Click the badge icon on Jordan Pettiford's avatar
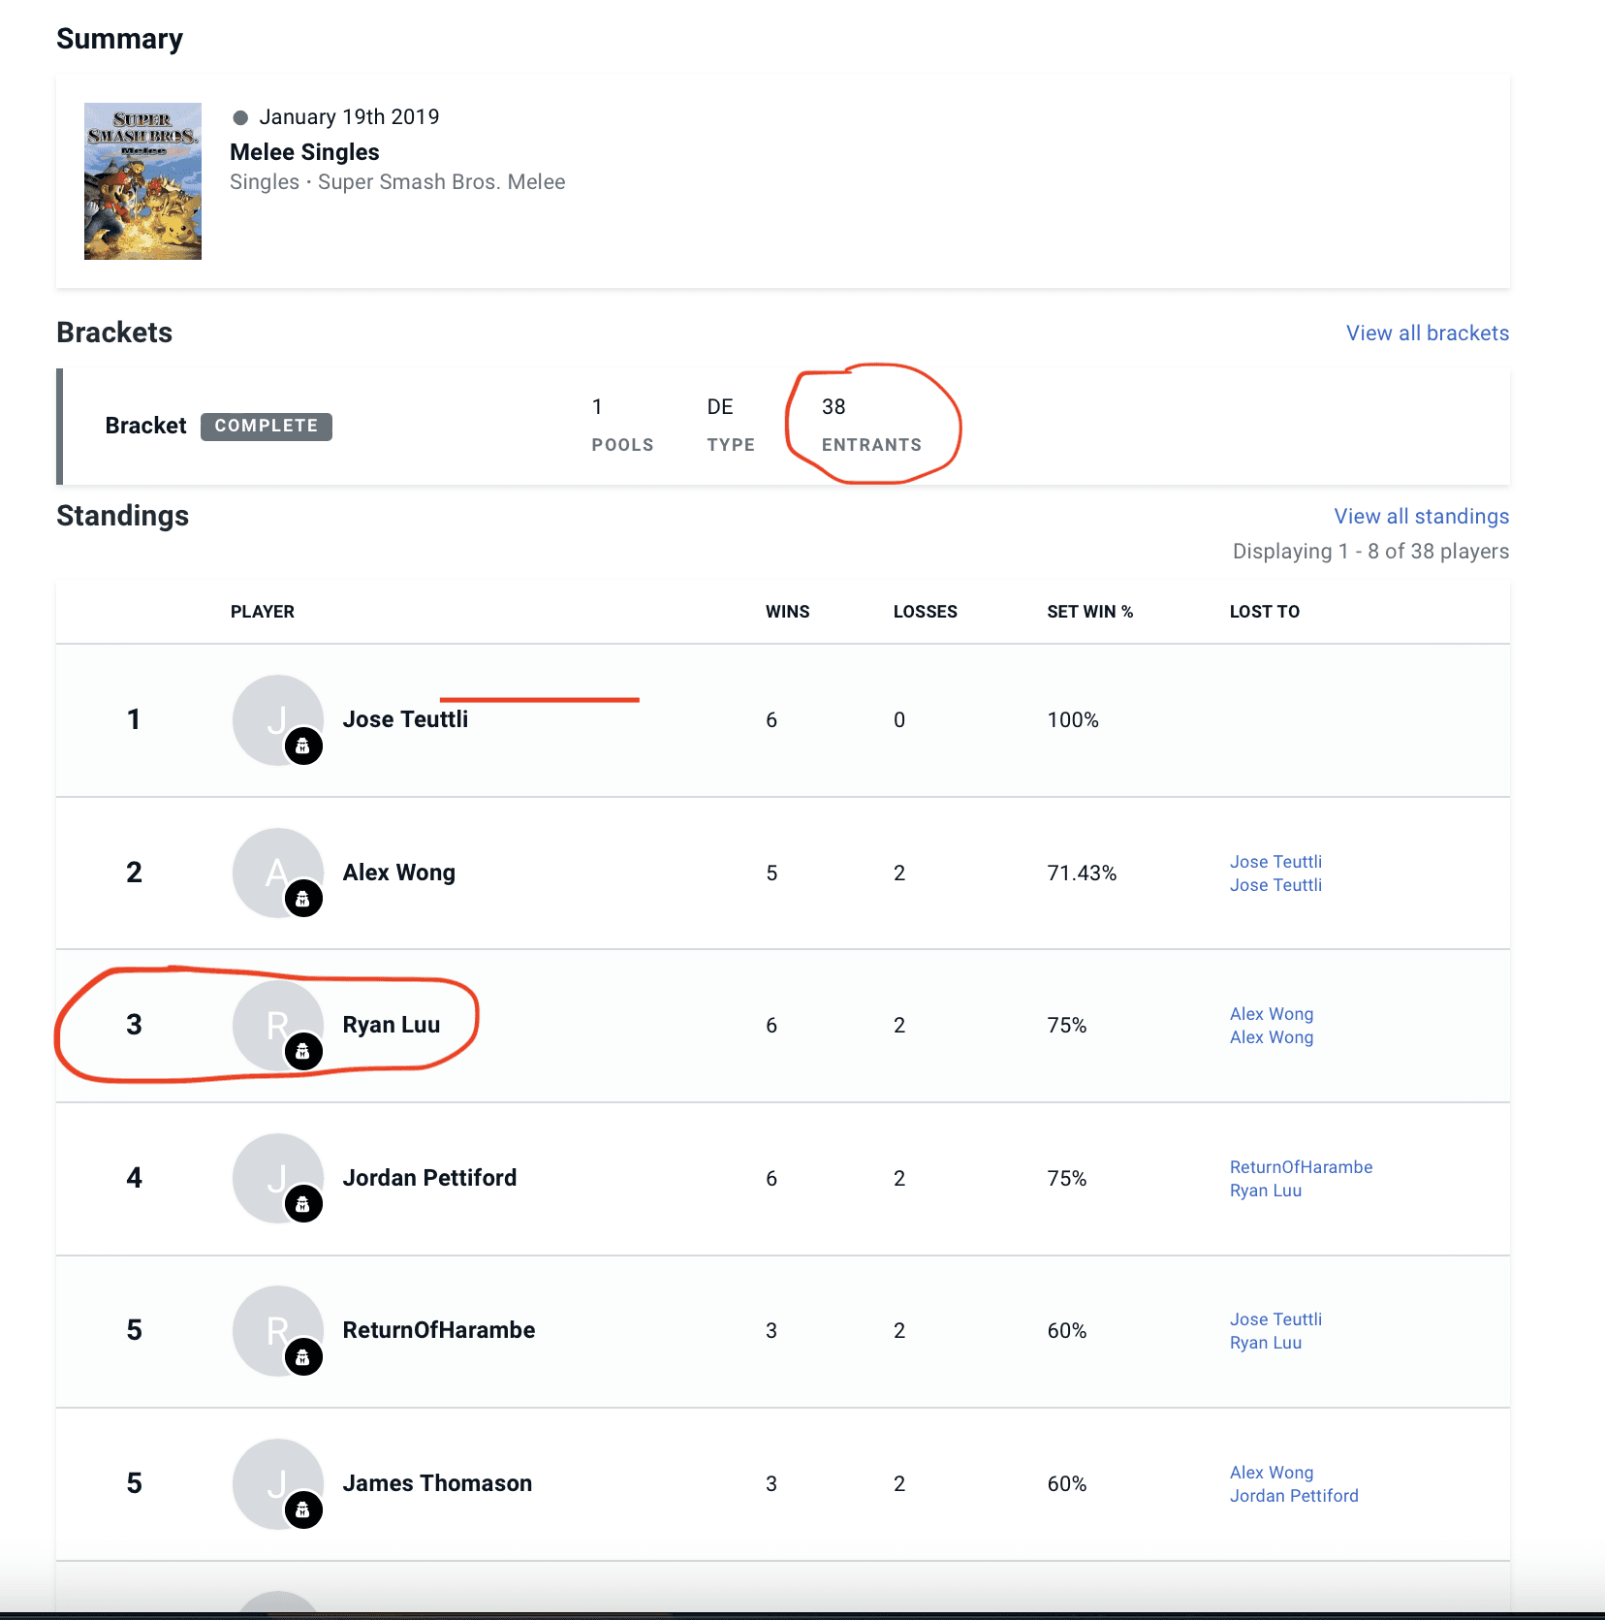 tap(303, 1204)
